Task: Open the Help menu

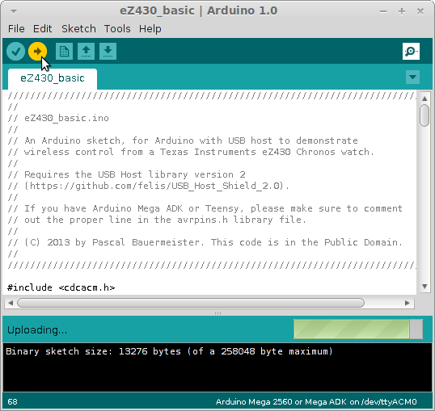Action: pos(150,29)
